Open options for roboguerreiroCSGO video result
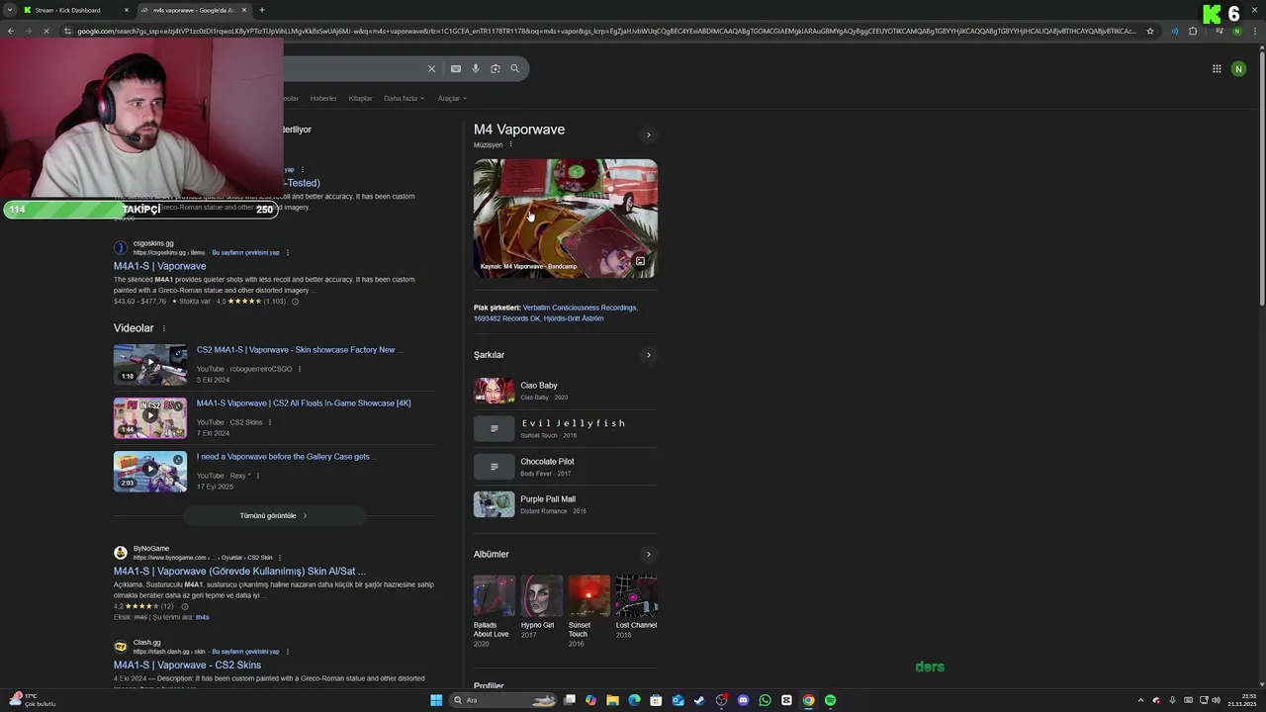 (300, 369)
